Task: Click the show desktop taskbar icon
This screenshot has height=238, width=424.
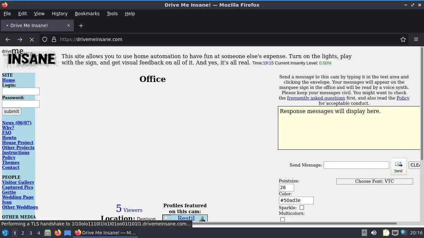Action: 68,233
